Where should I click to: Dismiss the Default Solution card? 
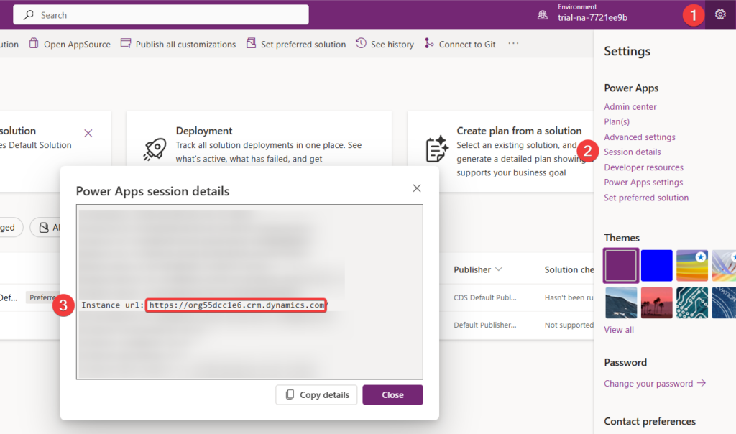coord(88,133)
